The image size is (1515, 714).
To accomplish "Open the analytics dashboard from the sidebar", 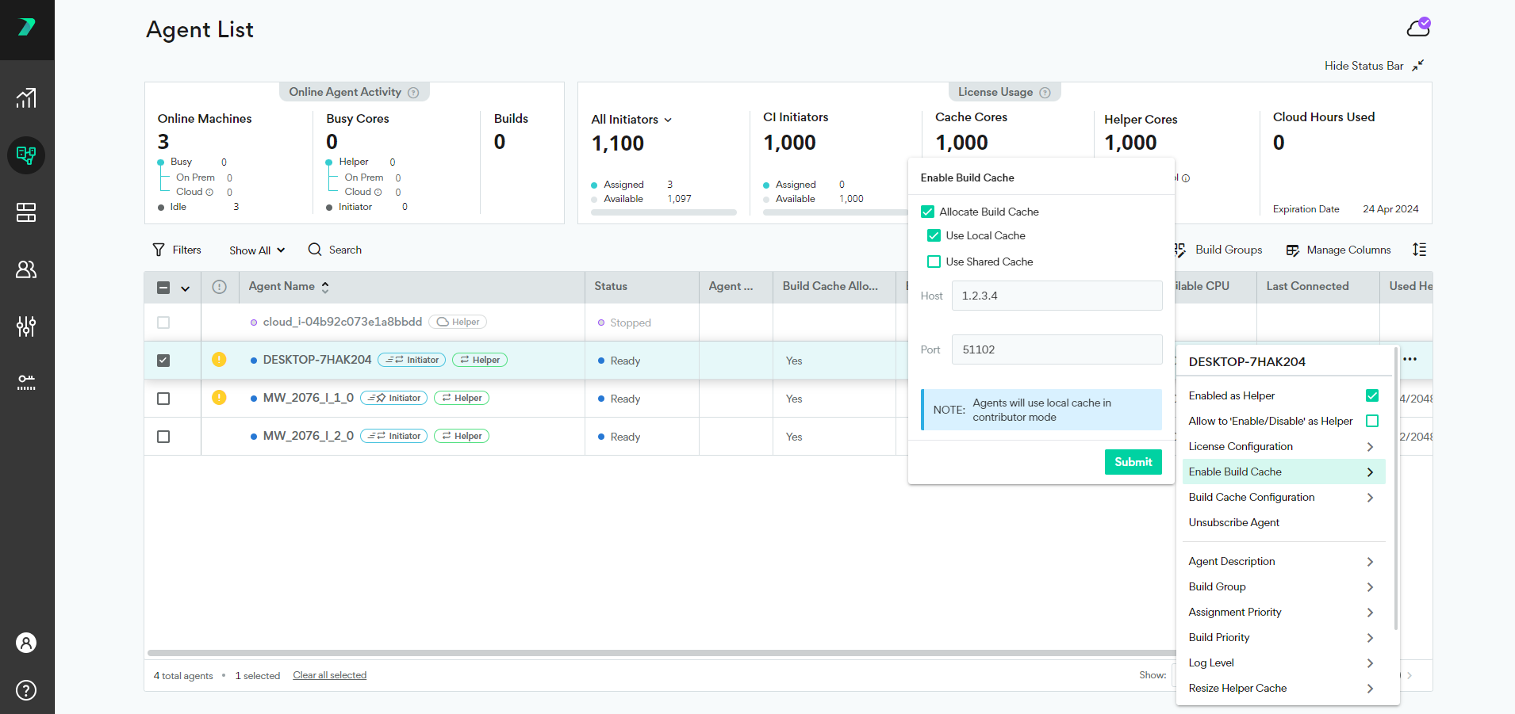I will (26, 98).
